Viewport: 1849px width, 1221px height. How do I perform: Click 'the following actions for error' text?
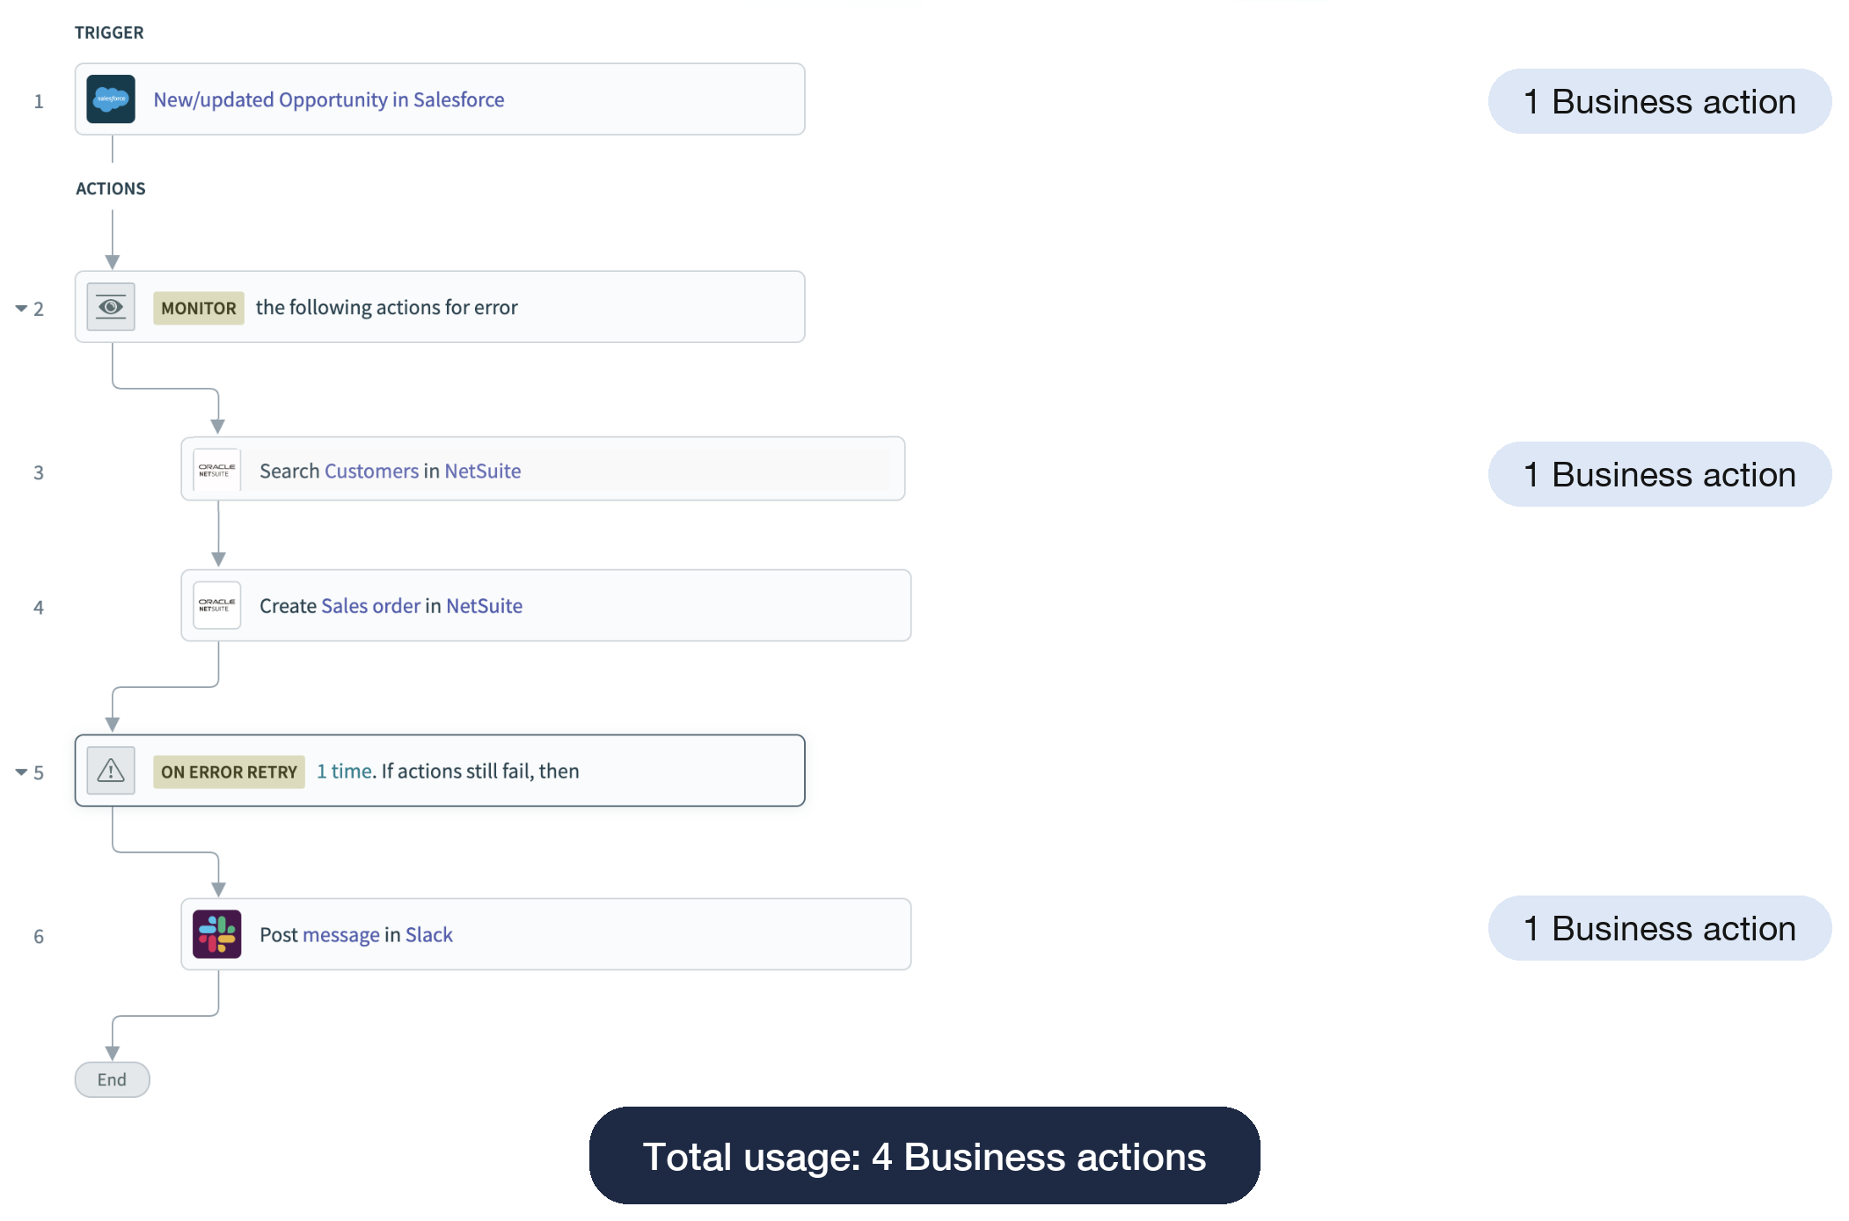point(387,308)
